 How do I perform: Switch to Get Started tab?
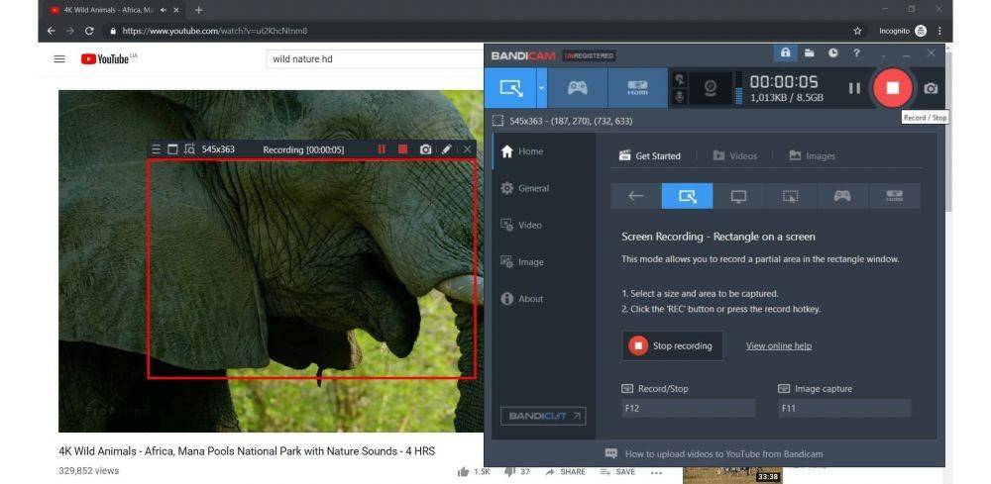tap(650, 155)
